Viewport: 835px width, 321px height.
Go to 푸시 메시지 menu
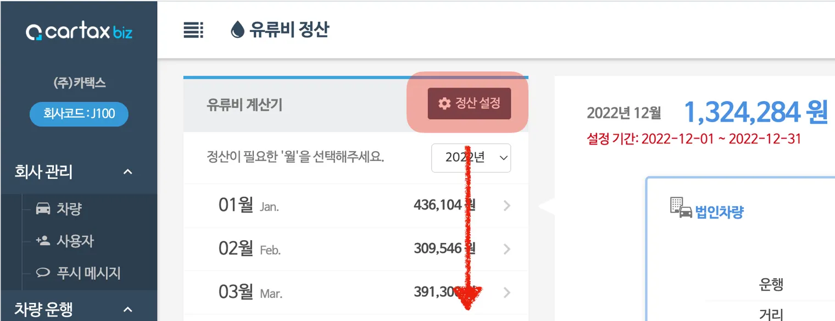pyautogui.click(x=88, y=273)
